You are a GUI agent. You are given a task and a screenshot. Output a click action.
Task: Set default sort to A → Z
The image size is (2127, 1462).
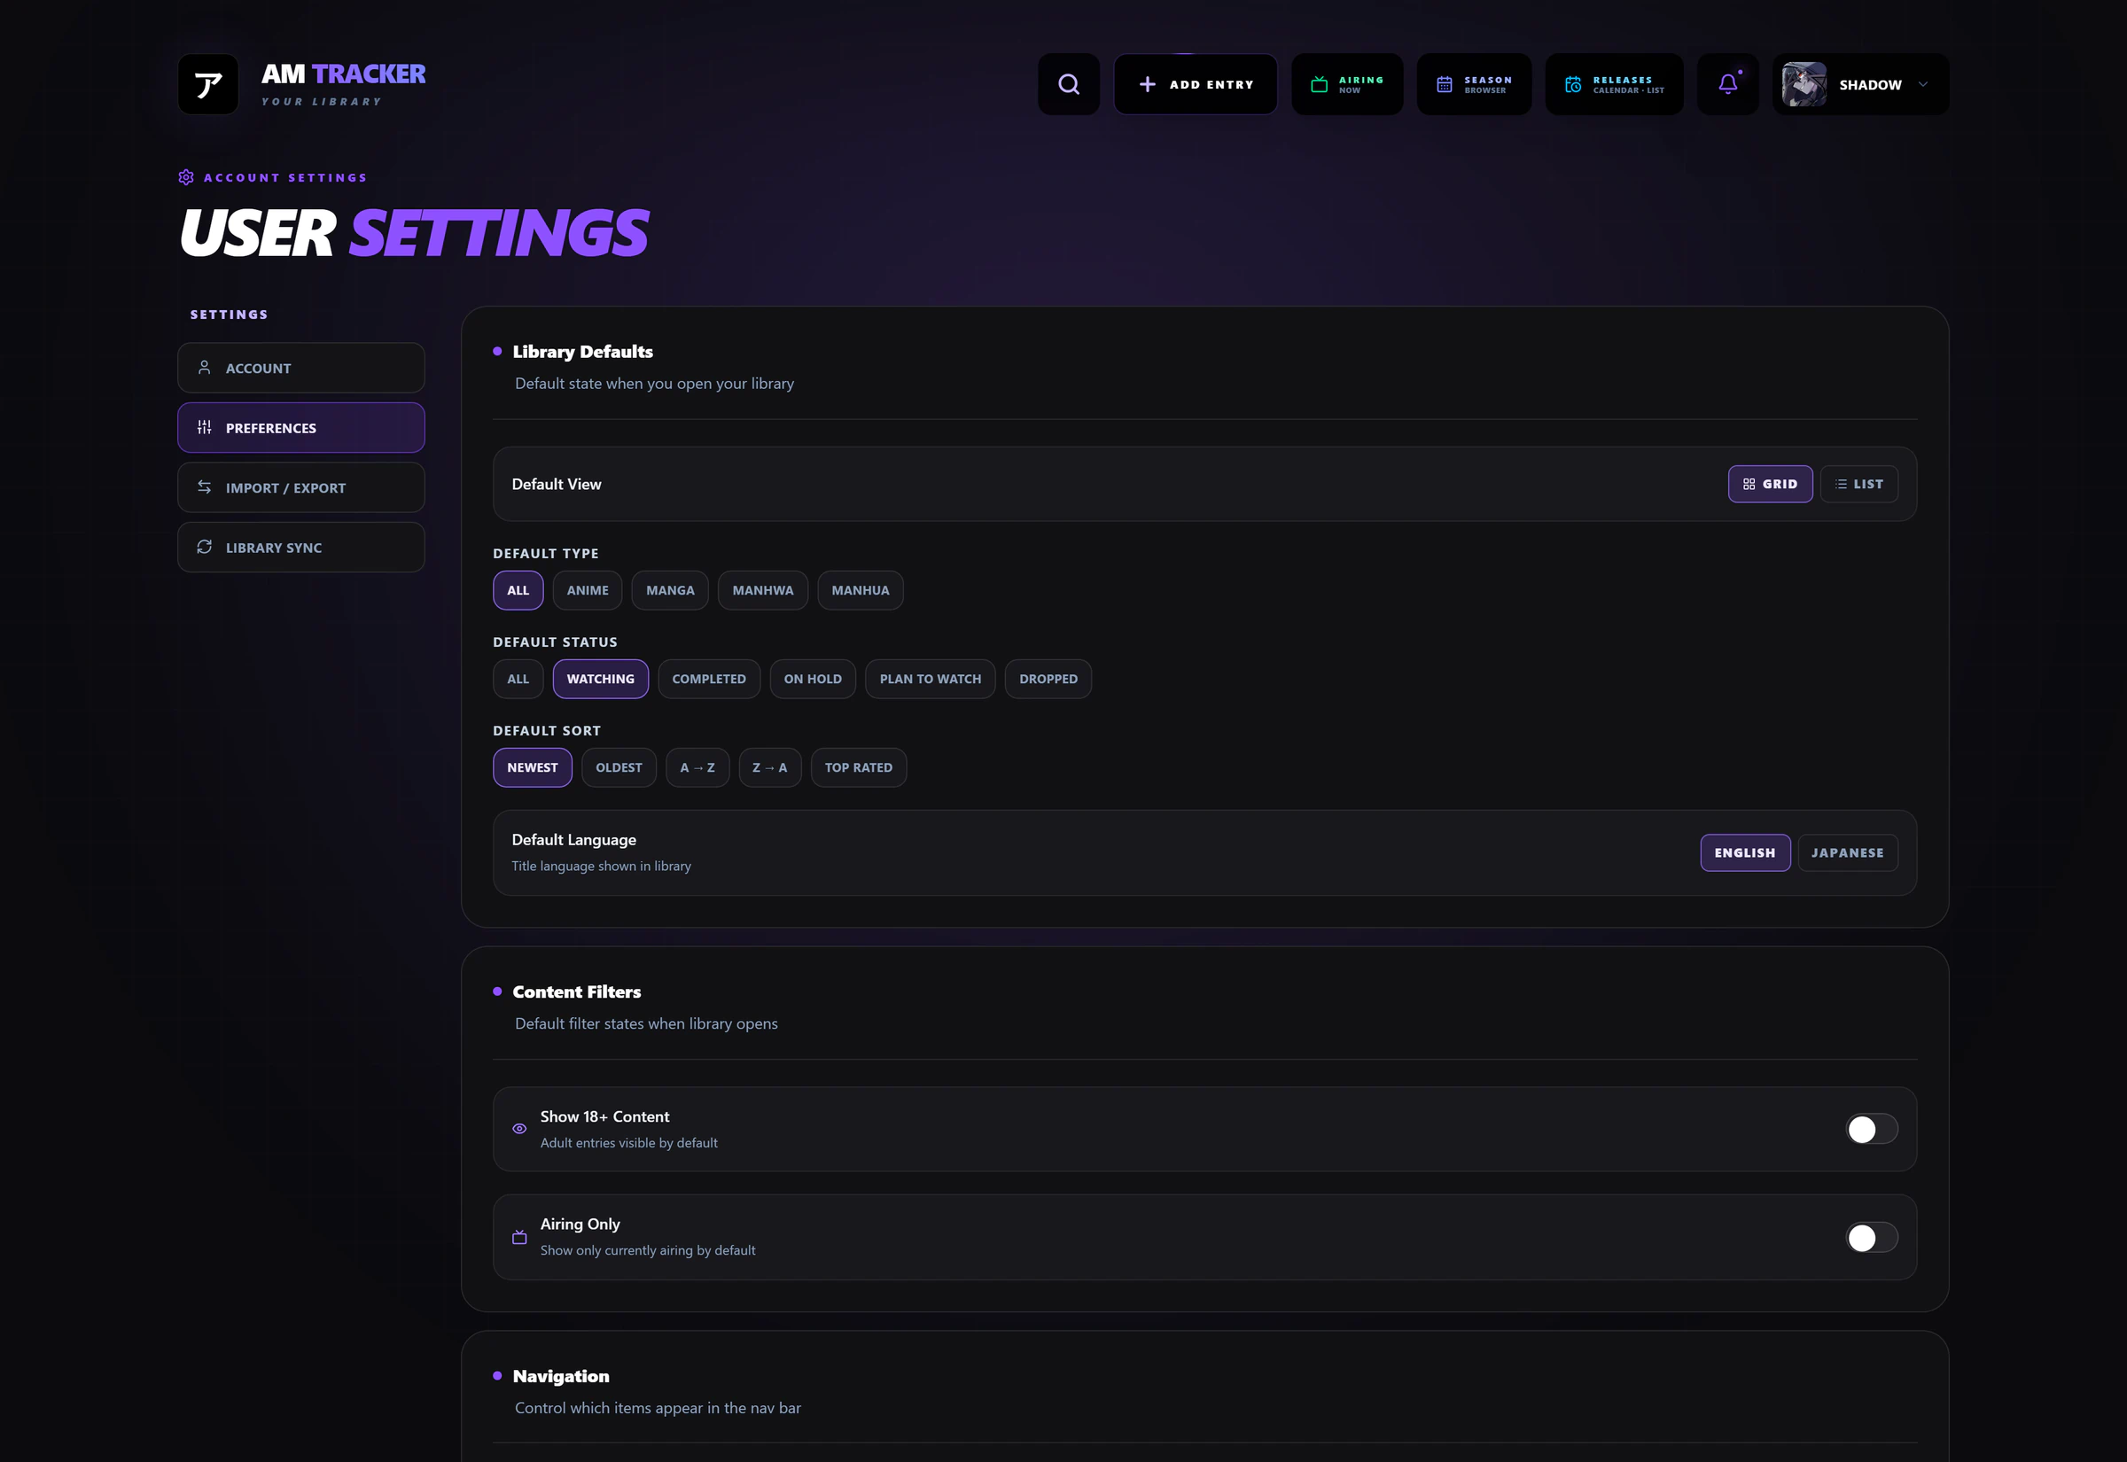pos(697,767)
